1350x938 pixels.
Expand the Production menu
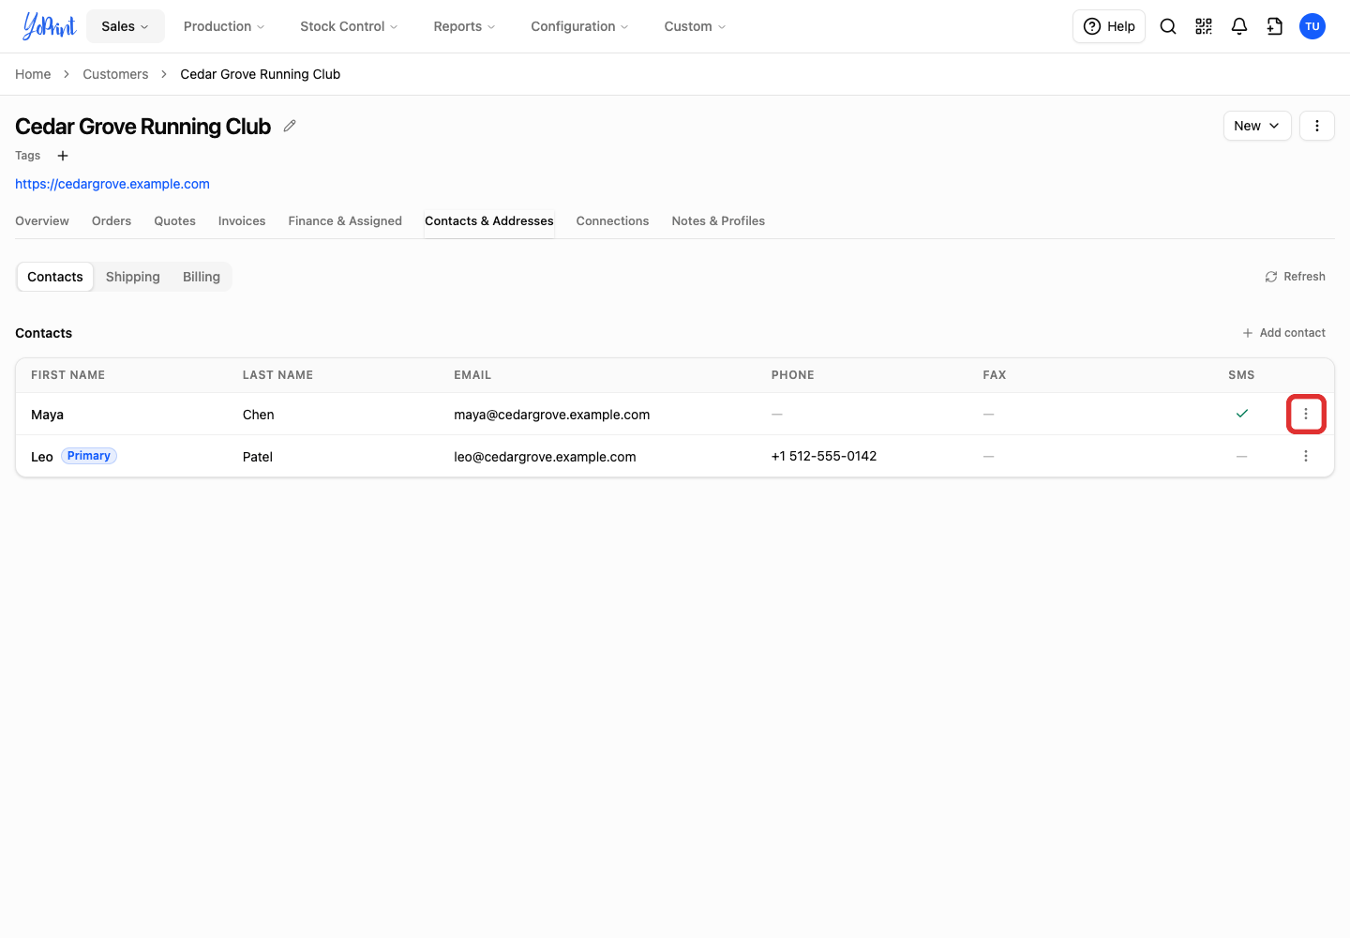(224, 26)
